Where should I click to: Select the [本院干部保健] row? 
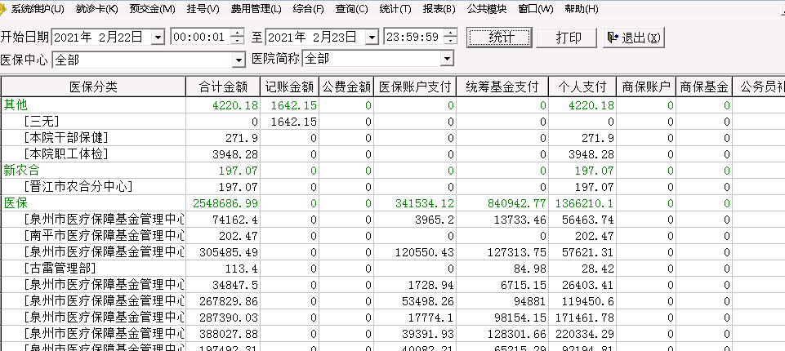(x=393, y=137)
